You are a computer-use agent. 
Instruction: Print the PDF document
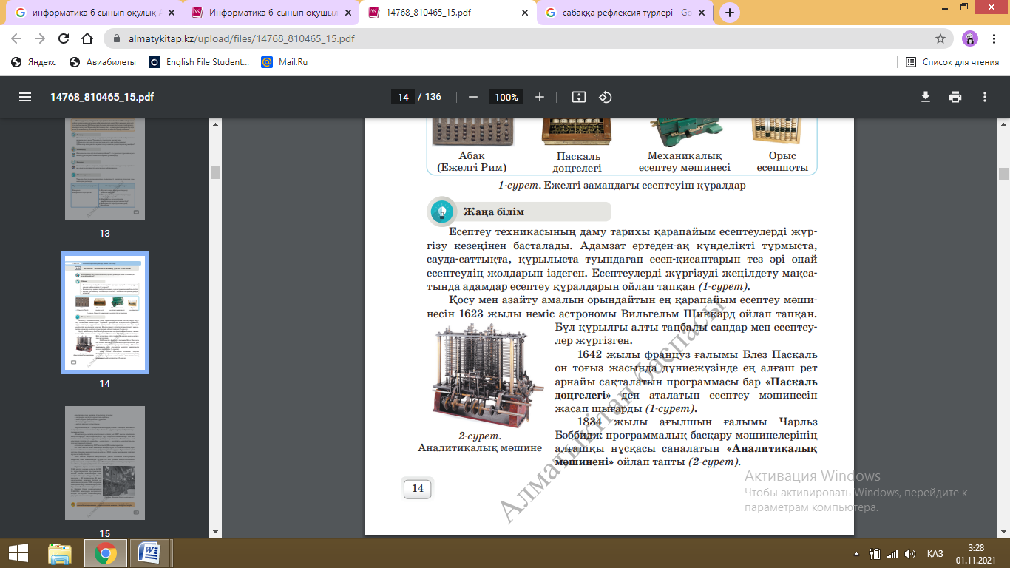point(955,97)
